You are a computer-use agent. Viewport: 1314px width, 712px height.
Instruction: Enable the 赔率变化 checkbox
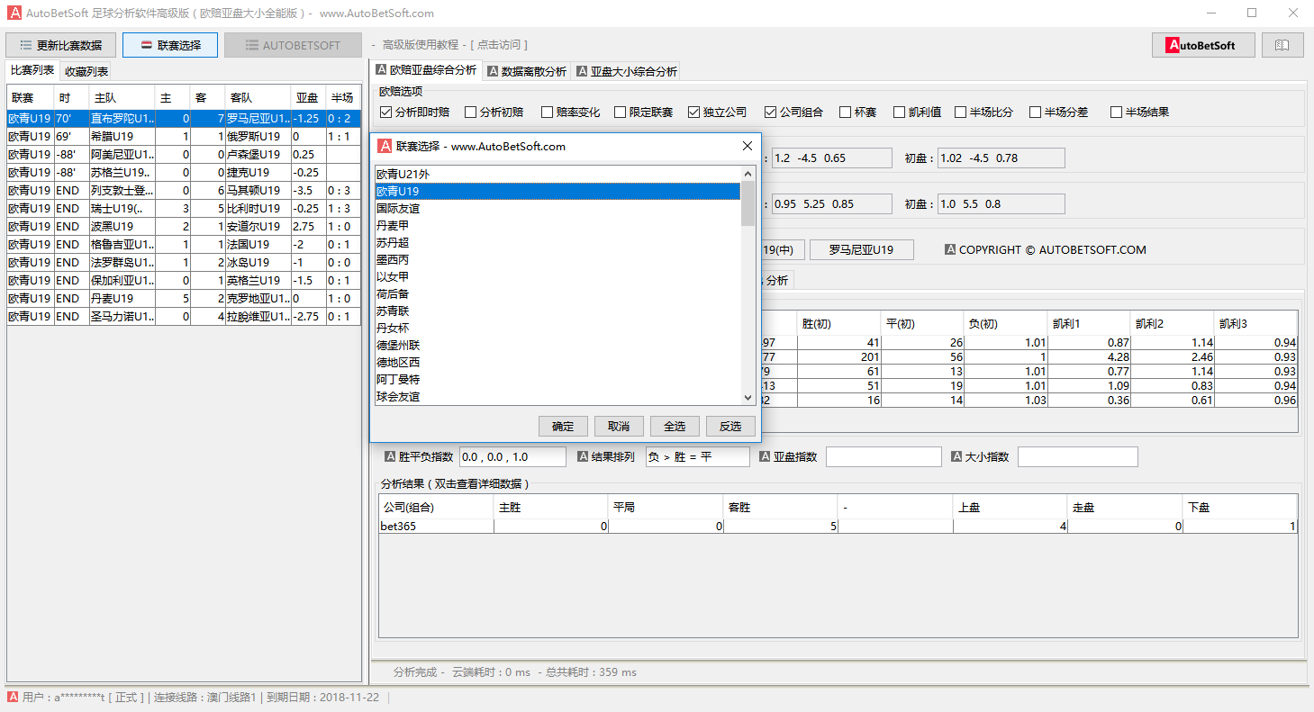pyautogui.click(x=570, y=113)
